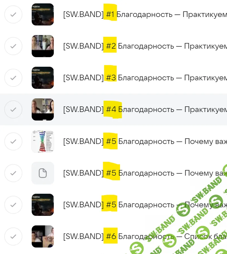Tick checkbox of last #5 campfire file
This screenshot has width=227, height=254.
click(13, 205)
